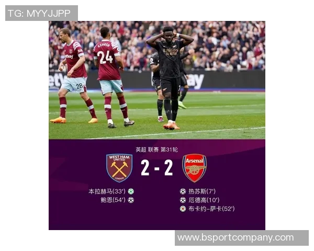The image size is (314, 251).
Task: Click scorer name 热苏斯(7')
Action: coord(202,191)
